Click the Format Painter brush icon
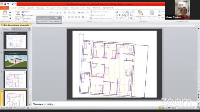 pyautogui.click(x=10, y=18)
